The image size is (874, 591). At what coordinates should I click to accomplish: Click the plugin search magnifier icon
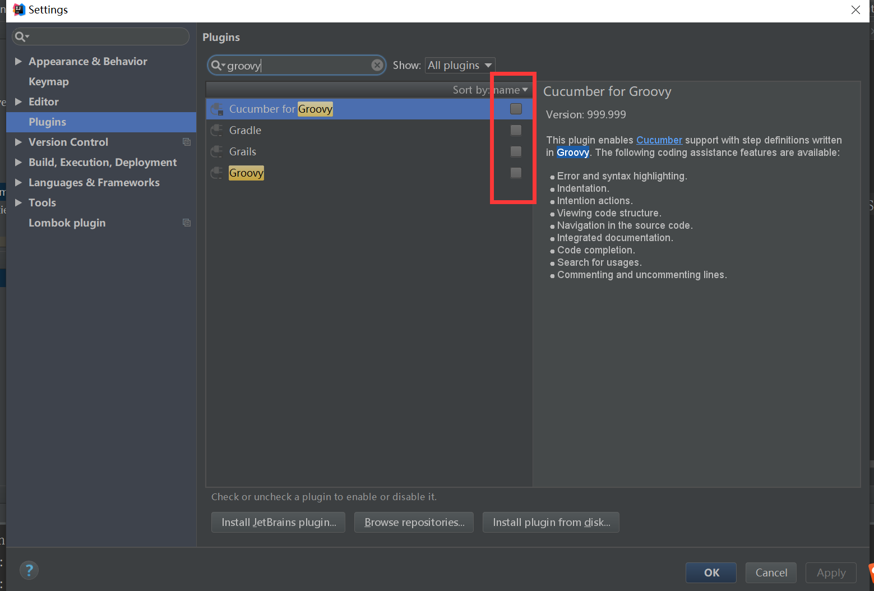point(218,66)
